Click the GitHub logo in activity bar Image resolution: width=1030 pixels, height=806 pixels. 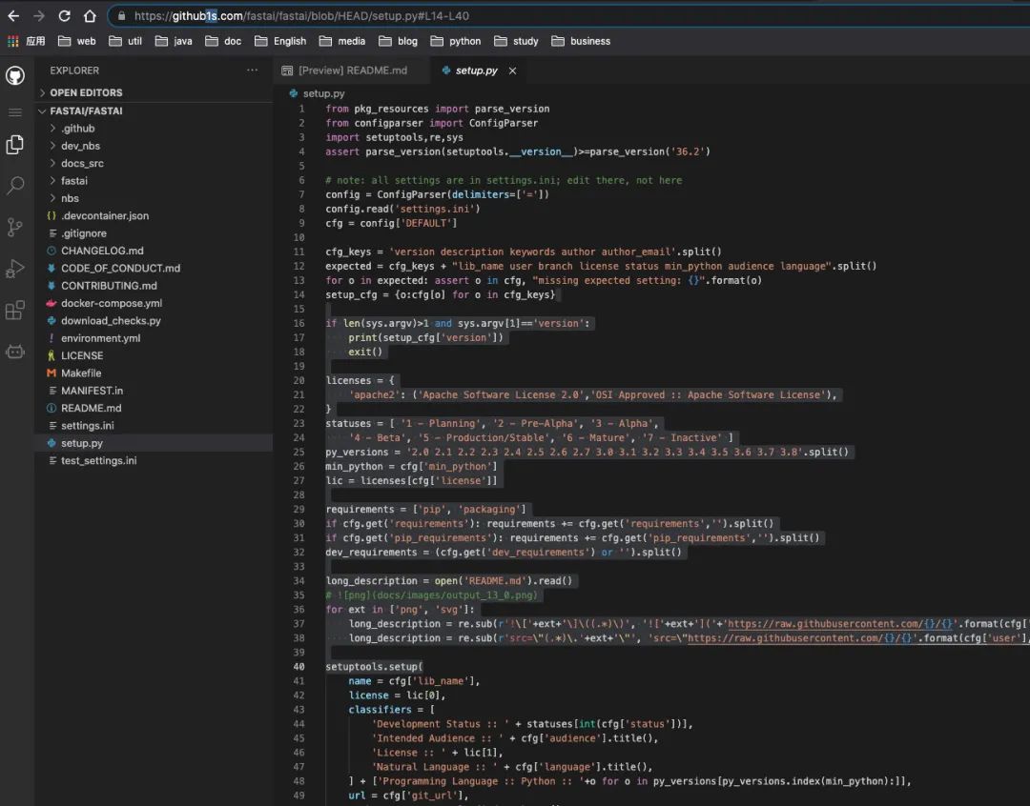(x=15, y=76)
